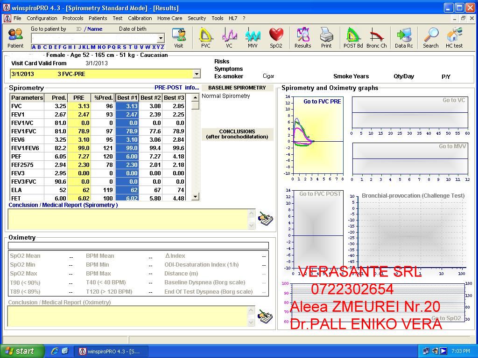
Task: Open the HC test icon
Action: pos(454,38)
